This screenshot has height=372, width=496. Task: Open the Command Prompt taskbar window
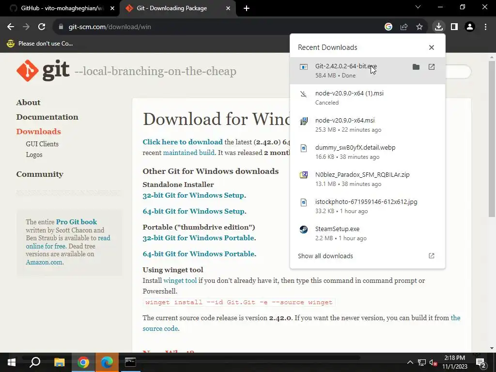click(130, 362)
